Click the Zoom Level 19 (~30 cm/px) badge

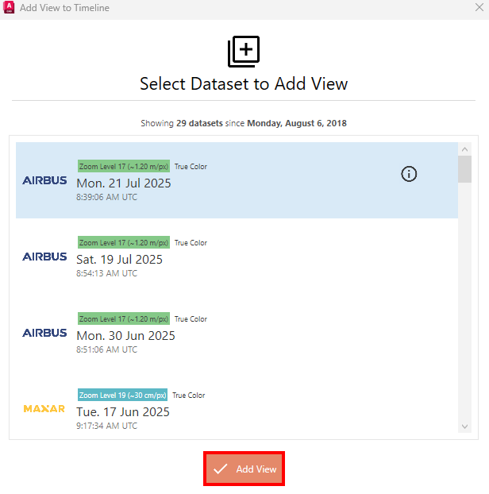pos(122,395)
